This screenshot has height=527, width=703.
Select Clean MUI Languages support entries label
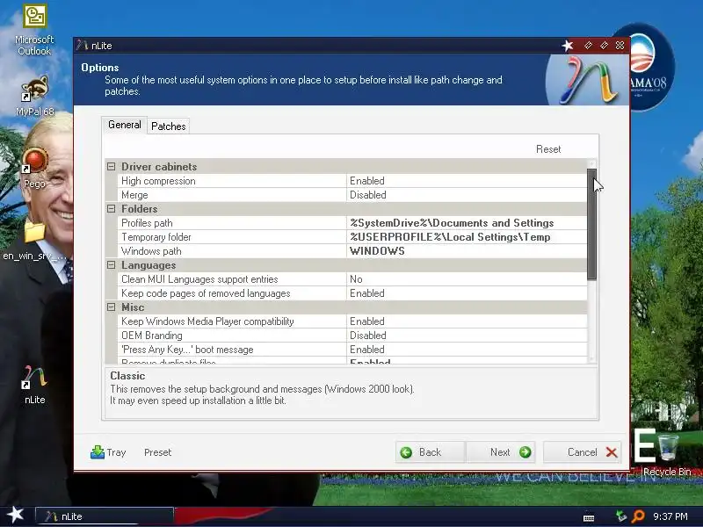199,279
